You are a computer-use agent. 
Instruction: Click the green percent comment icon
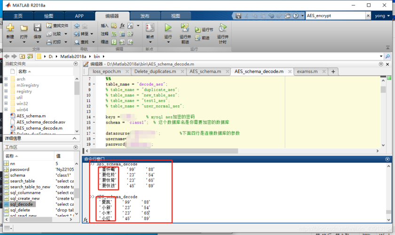point(114,34)
